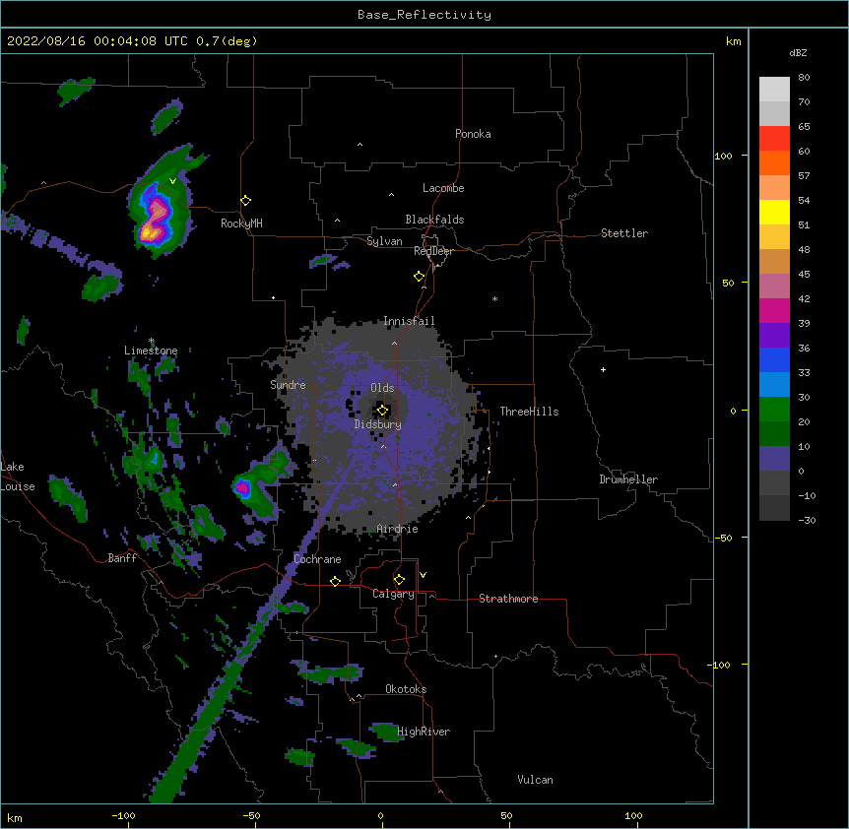The width and height of the screenshot is (849, 829).
Task: Click the Lake Louise label
Action: pos(18,477)
